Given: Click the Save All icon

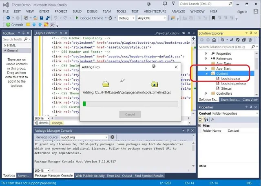Looking at the screenshot, I should pyautogui.click(x=47, y=18).
